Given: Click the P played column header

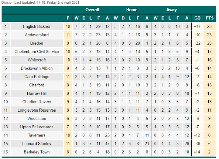Looking at the screenshot, I should click(x=68, y=18).
